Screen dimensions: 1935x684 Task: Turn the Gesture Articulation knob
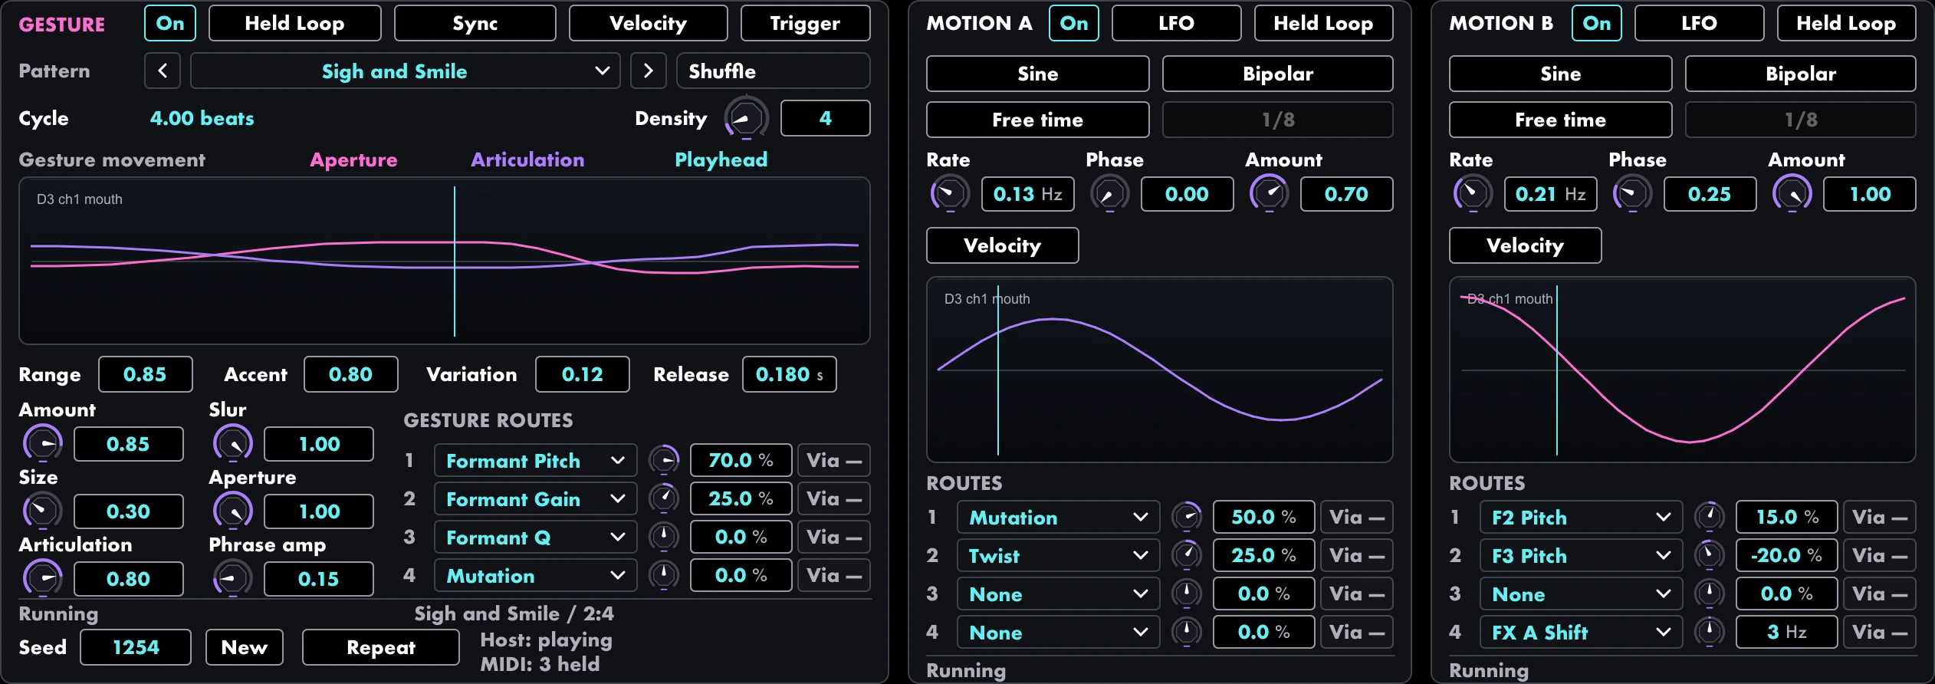point(43,579)
